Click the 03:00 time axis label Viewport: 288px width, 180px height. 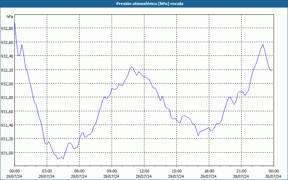(47, 171)
